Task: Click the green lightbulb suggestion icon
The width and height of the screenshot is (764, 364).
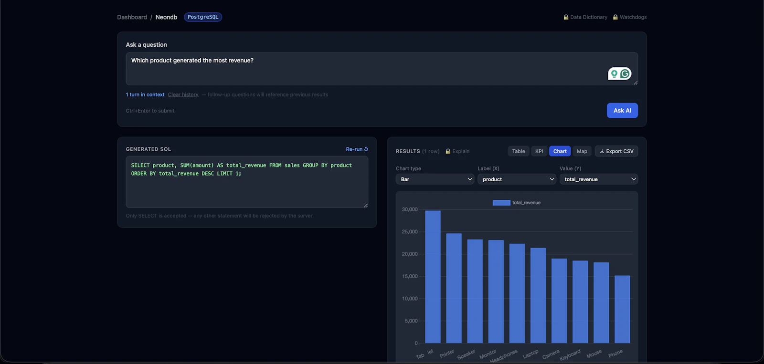Action: click(614, 73)
